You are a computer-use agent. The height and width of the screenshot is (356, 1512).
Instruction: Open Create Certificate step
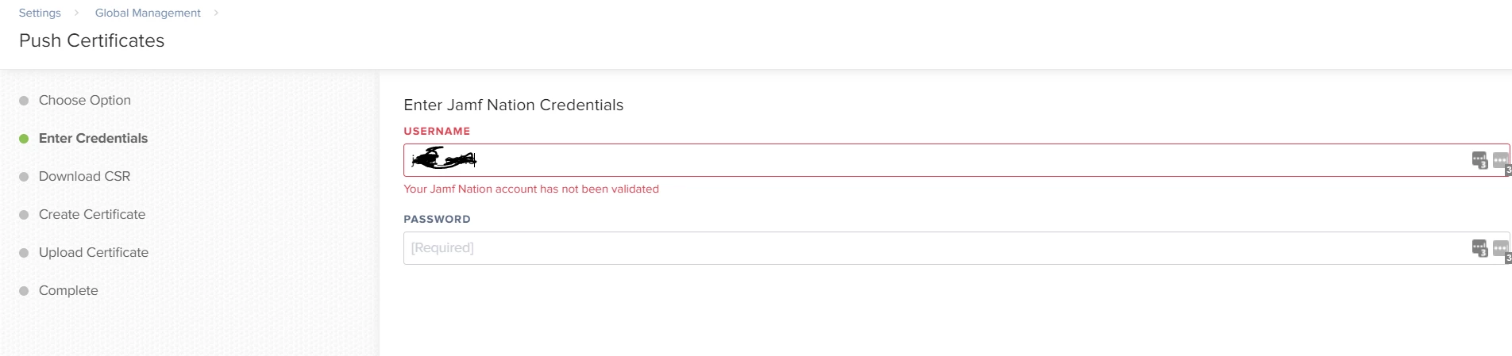click(92, 214)
